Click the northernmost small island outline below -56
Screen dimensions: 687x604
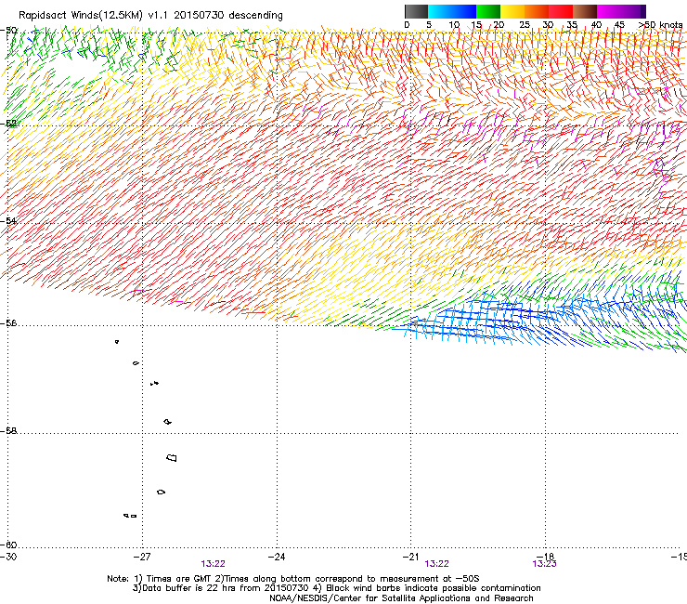[x=117, y=341]
